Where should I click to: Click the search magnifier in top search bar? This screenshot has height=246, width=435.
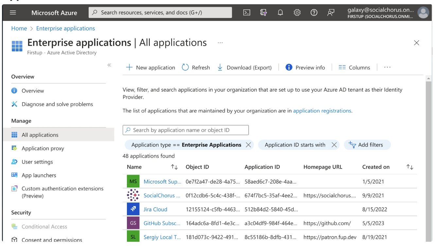tap(95, 13)
